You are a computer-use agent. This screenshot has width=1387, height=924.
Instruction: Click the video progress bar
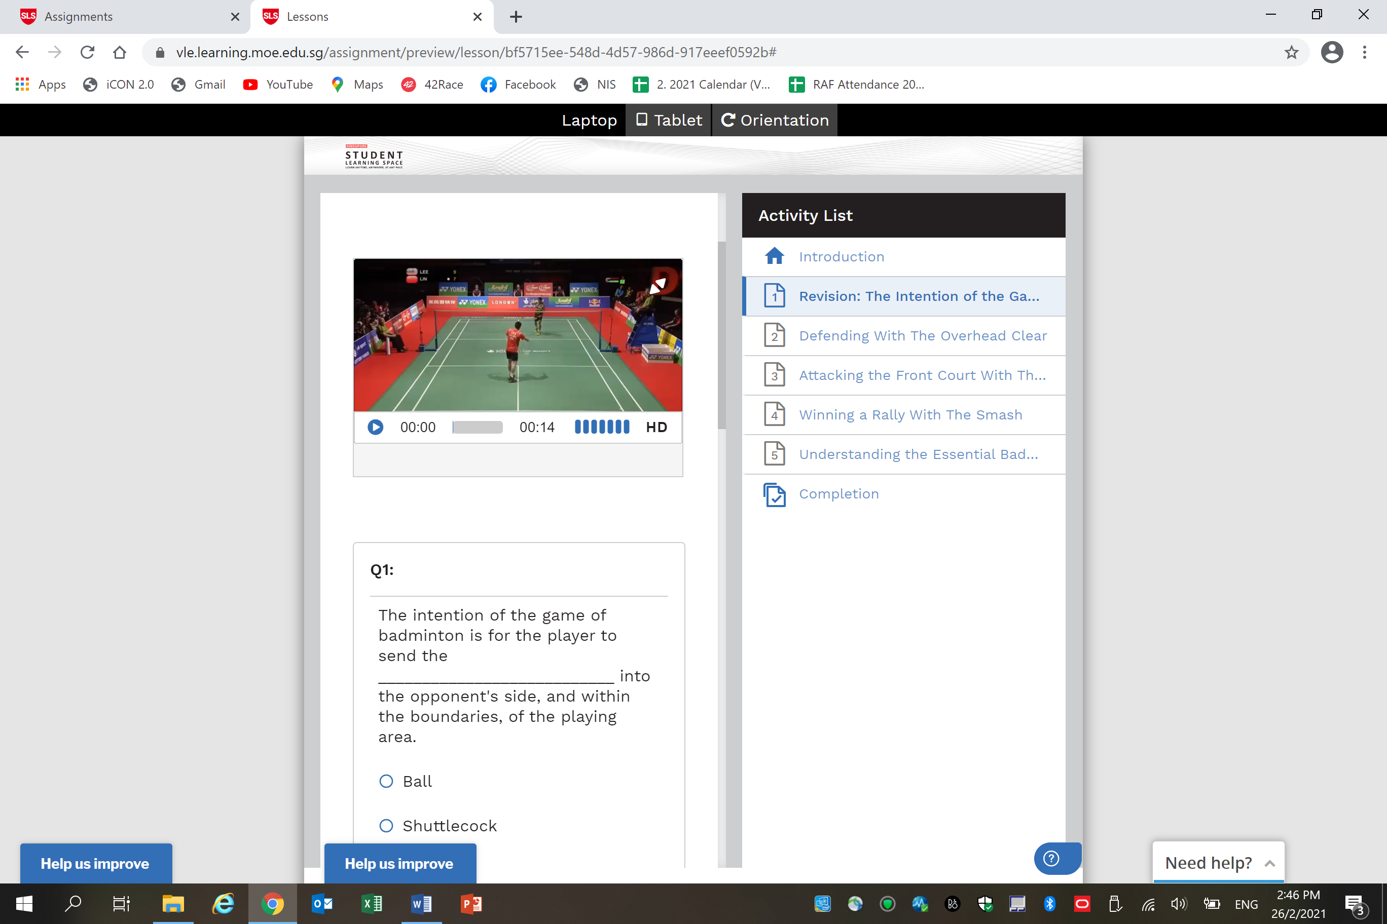(477, 427)
